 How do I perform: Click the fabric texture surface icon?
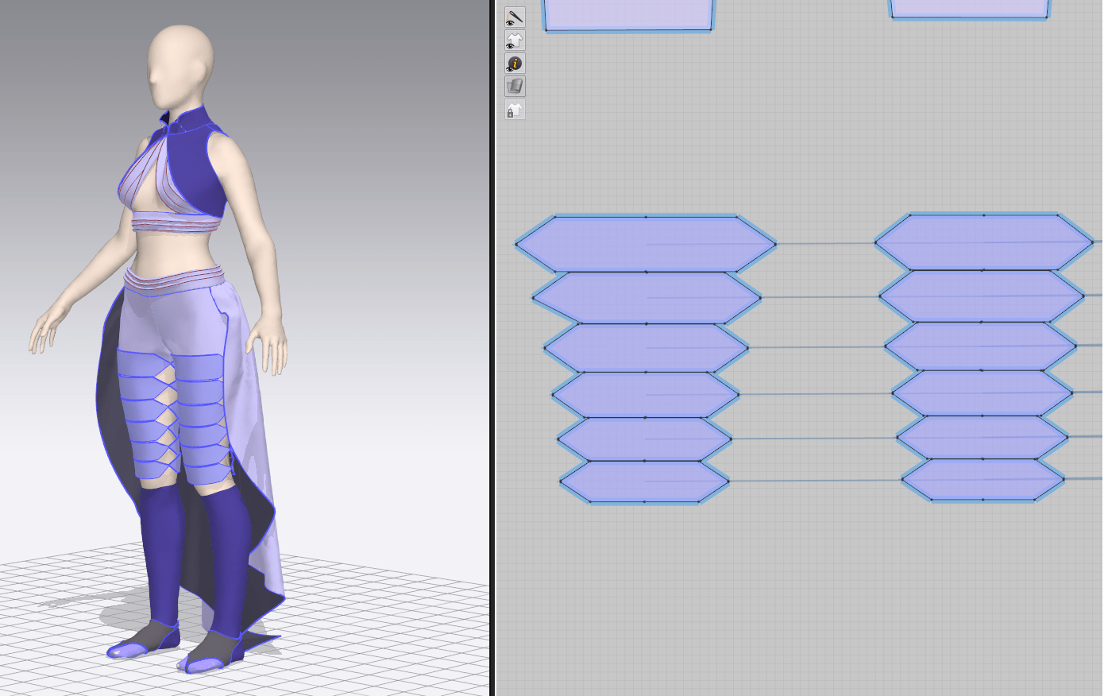click(515, 86)
